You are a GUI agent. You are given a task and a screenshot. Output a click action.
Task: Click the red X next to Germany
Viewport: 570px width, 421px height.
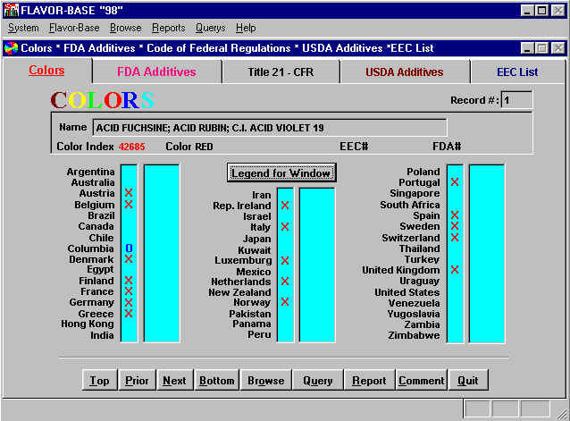coord(129,302)
